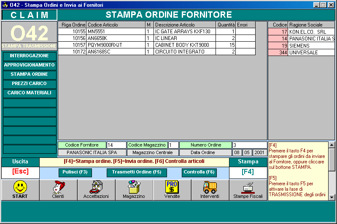The height and width of the screenshot is (224, 337).
Task: Click the Numero Ordine green label
Action: (206, 145)
